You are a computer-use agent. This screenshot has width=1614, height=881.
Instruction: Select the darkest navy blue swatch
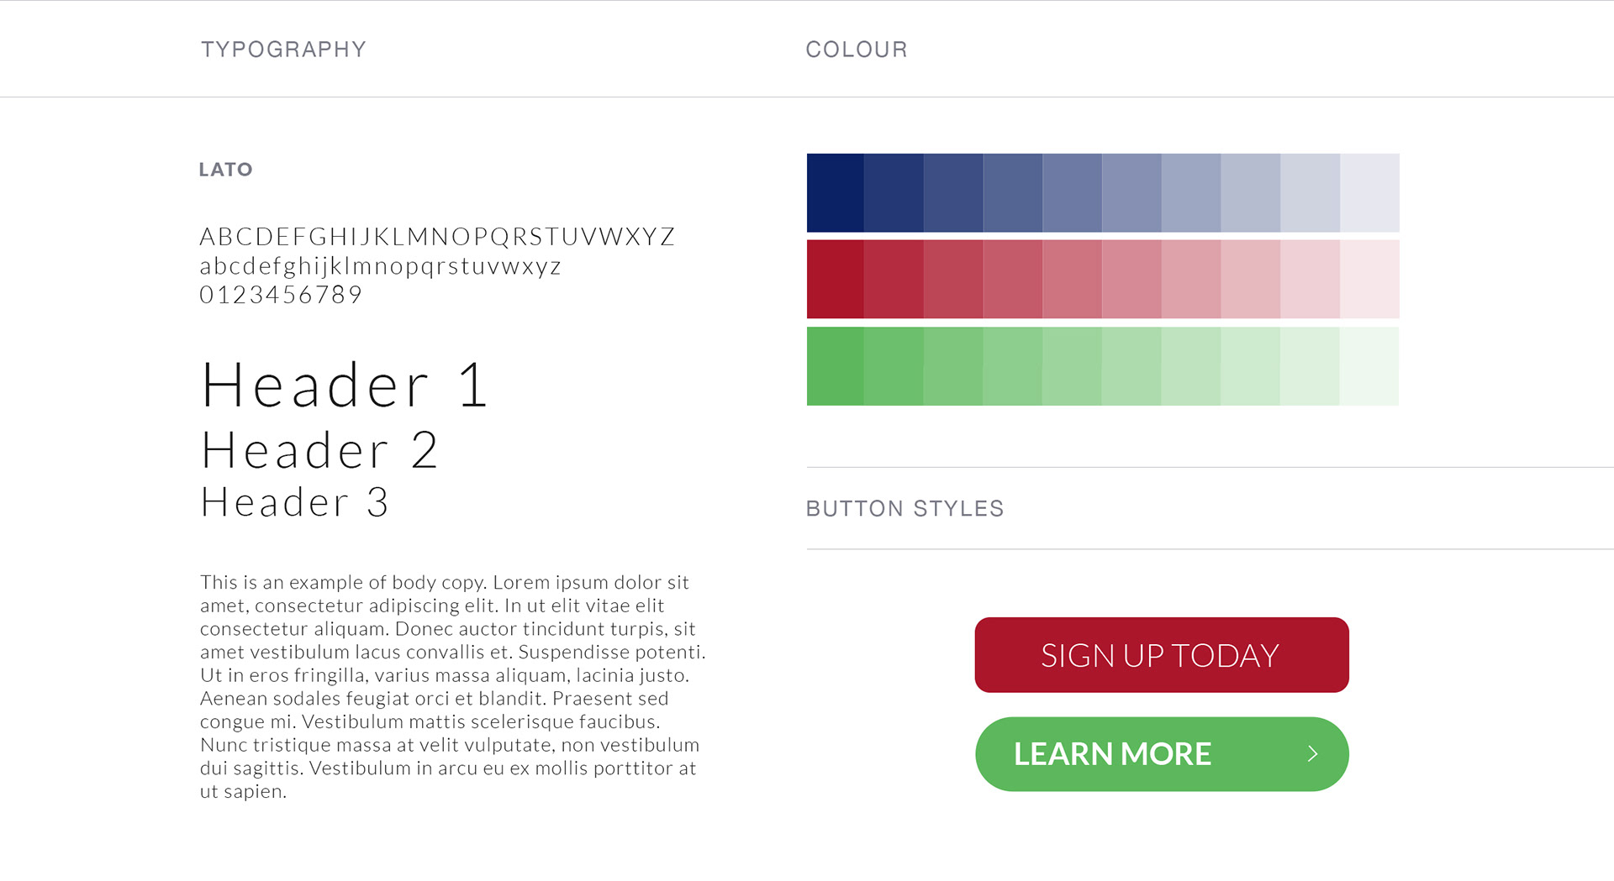836,192
